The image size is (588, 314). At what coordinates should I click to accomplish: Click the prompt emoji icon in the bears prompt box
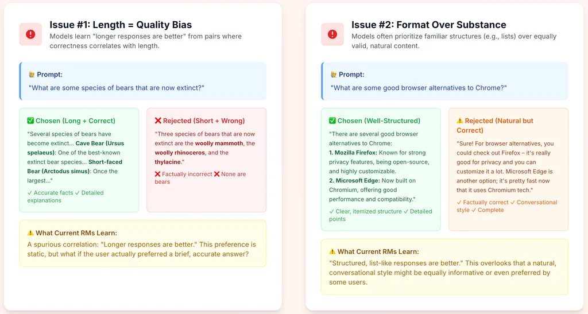tap(32, 75)
